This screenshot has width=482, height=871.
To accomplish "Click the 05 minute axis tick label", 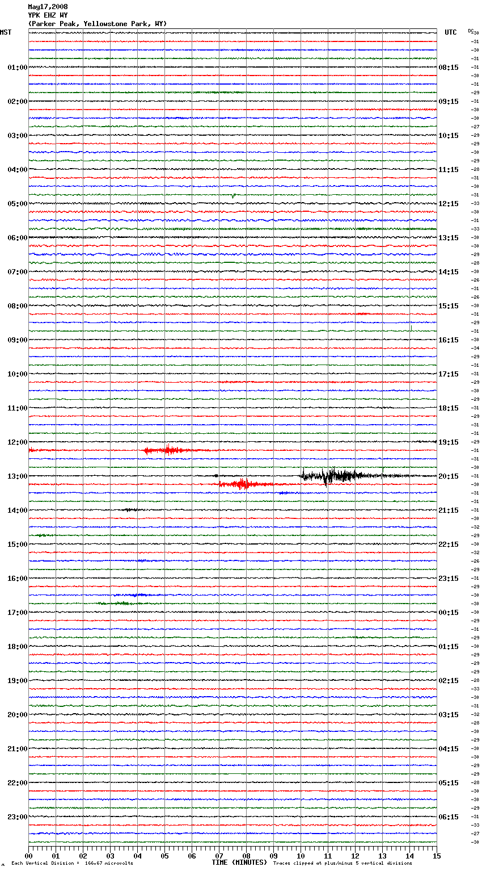I will [165, 856].
